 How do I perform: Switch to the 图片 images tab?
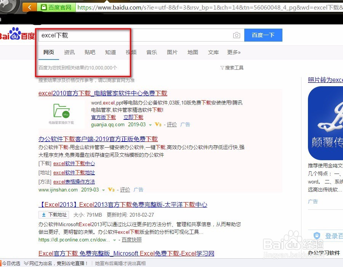point(172,52)
